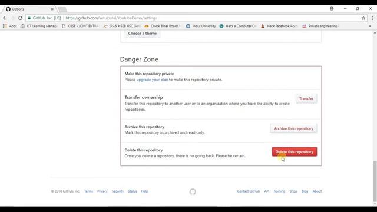Reload the page with refresh icon

pyautogui.click(x=21, y=18)
